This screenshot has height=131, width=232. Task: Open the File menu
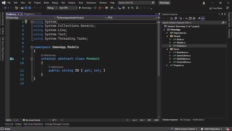pyautogui.click(x=9, y=3)
